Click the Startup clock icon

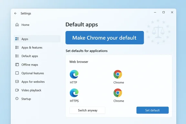pos(17,98)
